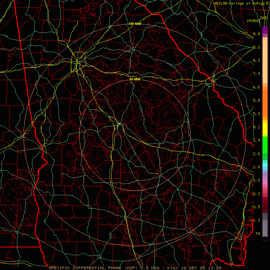
Task: Click the 9.0 value on color scale
Action: [256, 47]
